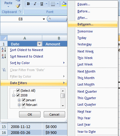Uncheck the (Select All) checkbox
The image size is (120, 136).
(18, 90)
